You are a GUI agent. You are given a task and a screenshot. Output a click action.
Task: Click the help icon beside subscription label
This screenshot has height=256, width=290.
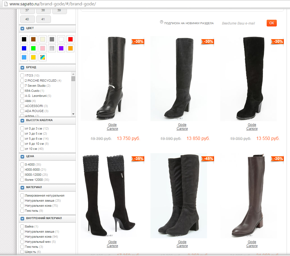[x=161, y=22]
